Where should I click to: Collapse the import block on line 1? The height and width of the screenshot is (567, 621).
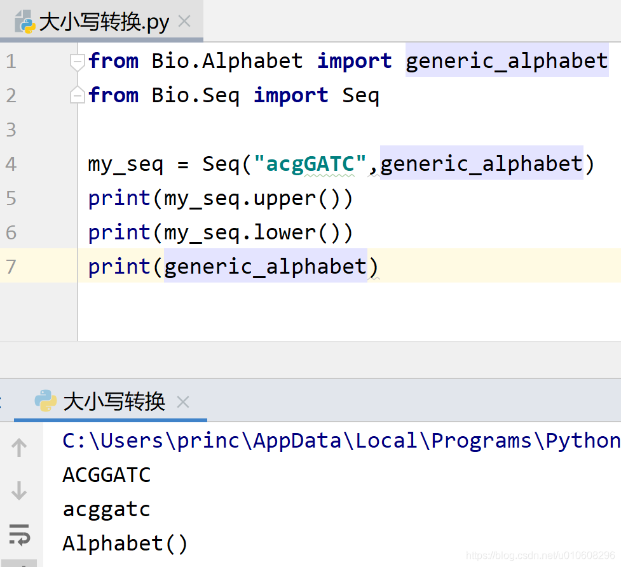[x=76, y=61]
